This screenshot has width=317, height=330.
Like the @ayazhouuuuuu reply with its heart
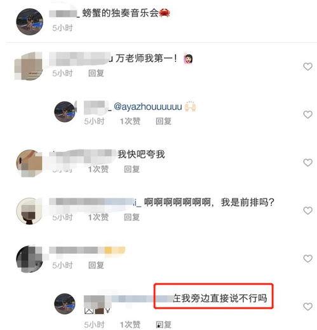tap(307, 114)
